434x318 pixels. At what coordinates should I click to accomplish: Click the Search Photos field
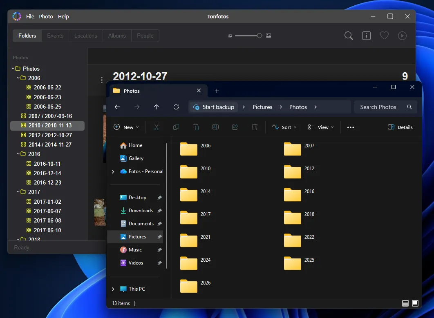[385, 107]
